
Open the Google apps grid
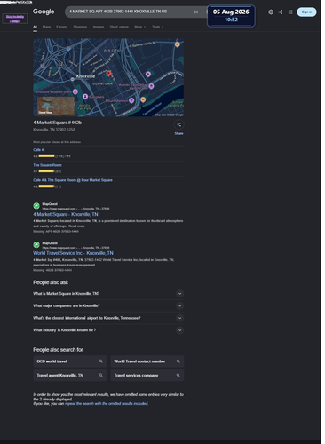[290, 12]
